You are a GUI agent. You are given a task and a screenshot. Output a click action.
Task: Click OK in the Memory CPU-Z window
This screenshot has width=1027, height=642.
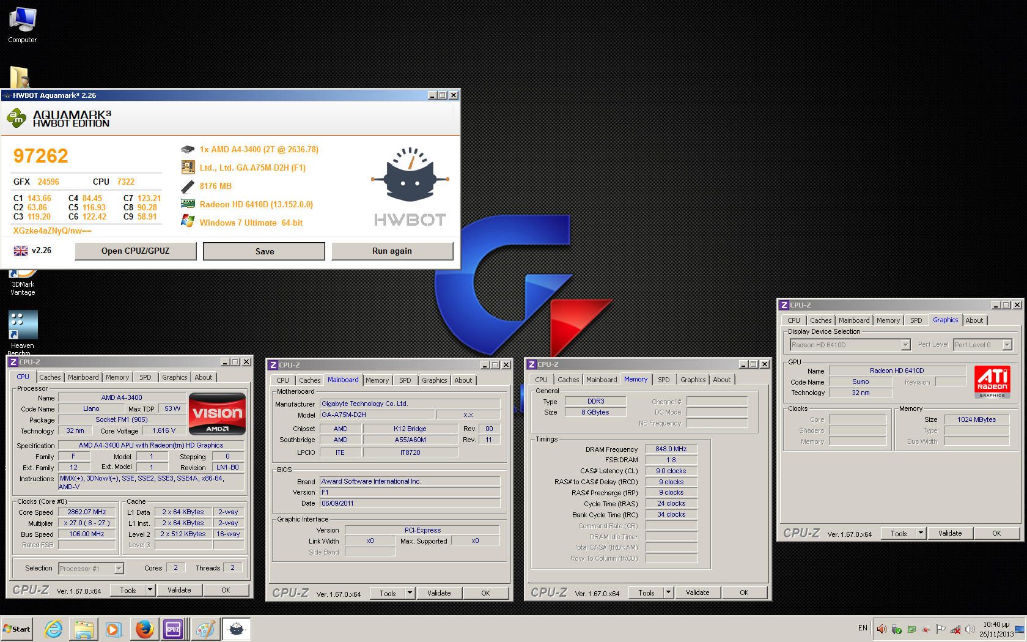coord(744,592)
